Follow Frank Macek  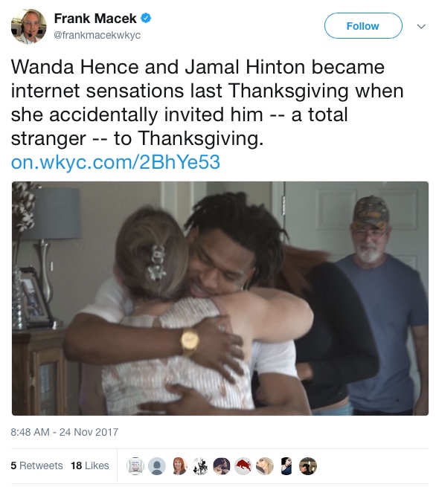pyautogui.click(x=363, y=26)
